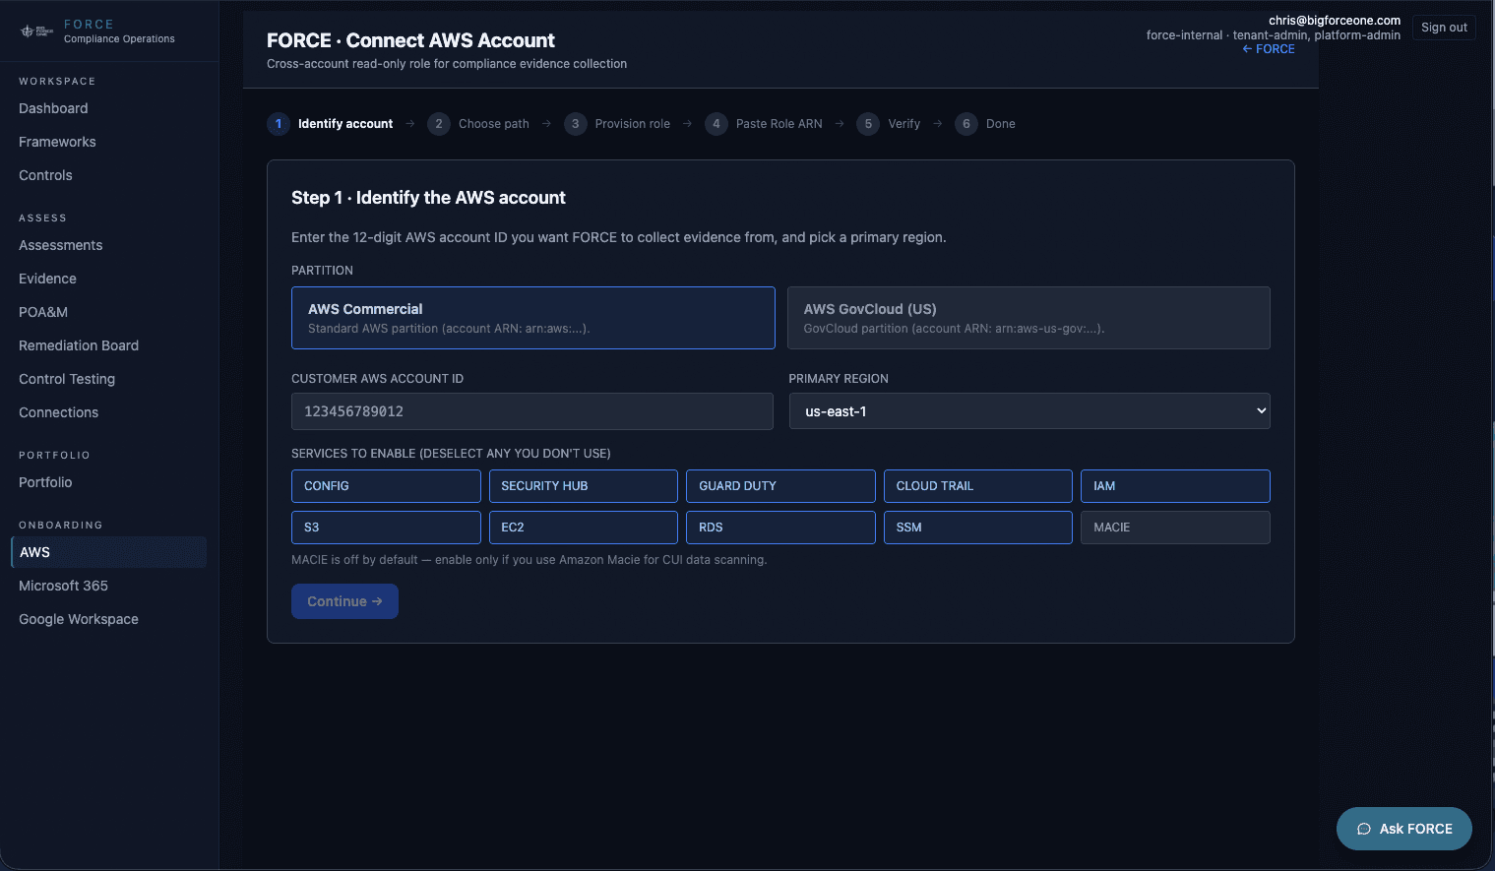Screen dimensions: 1495x871
Task: Open Portfolio page
Action: 45,482
